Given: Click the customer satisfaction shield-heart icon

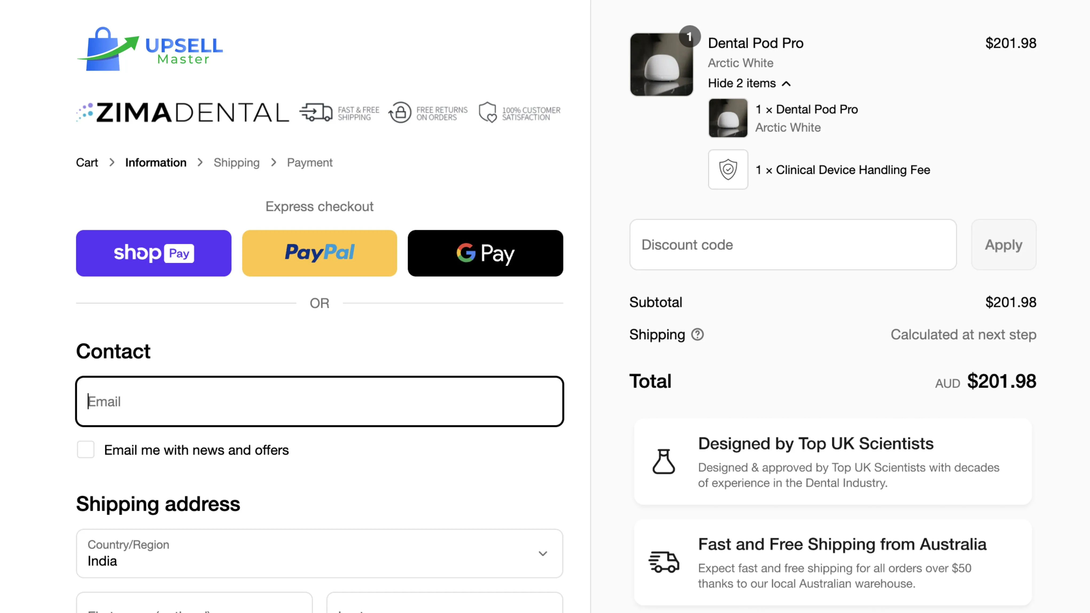Looking at the screenshot, I should click(x=488, y=112).
